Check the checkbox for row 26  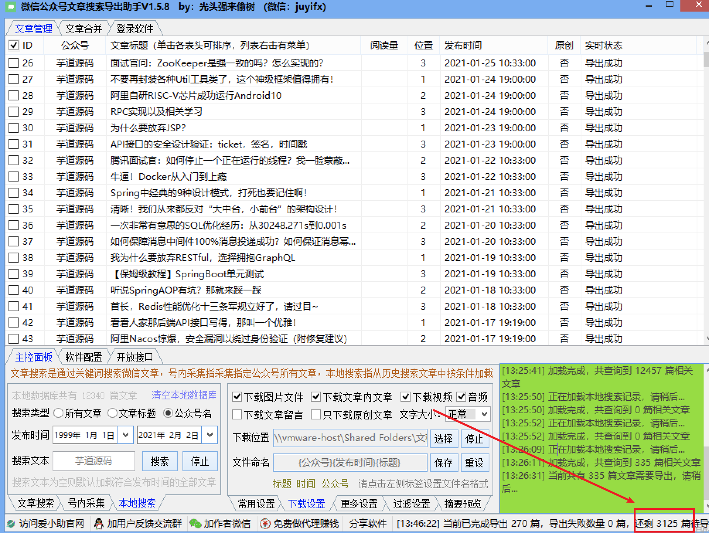click(x=14, y=63)
